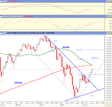This screenshot has height=107, width=112.
Task: Close the MACD indicator panel
Action: [x=110, y=1]
